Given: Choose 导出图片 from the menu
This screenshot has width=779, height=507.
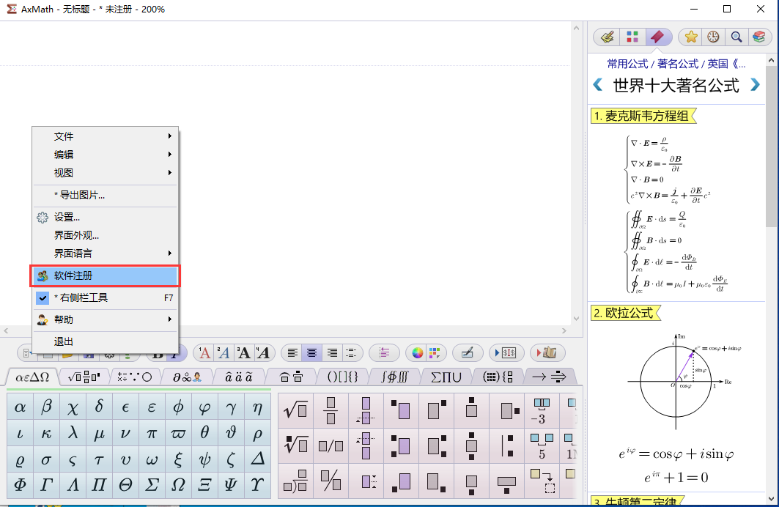Looking at the screenshot, I should (x=105, y=195).
